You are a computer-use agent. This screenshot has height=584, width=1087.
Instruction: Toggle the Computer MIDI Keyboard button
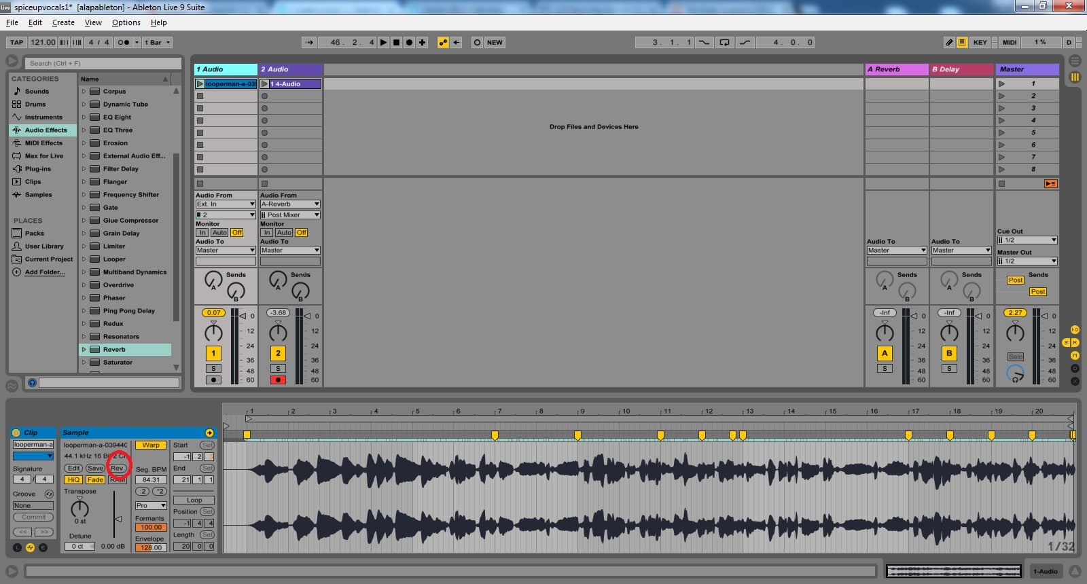962,42
